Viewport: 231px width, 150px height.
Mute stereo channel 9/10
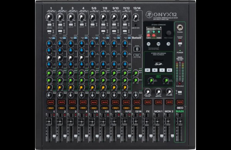point(115,102)
